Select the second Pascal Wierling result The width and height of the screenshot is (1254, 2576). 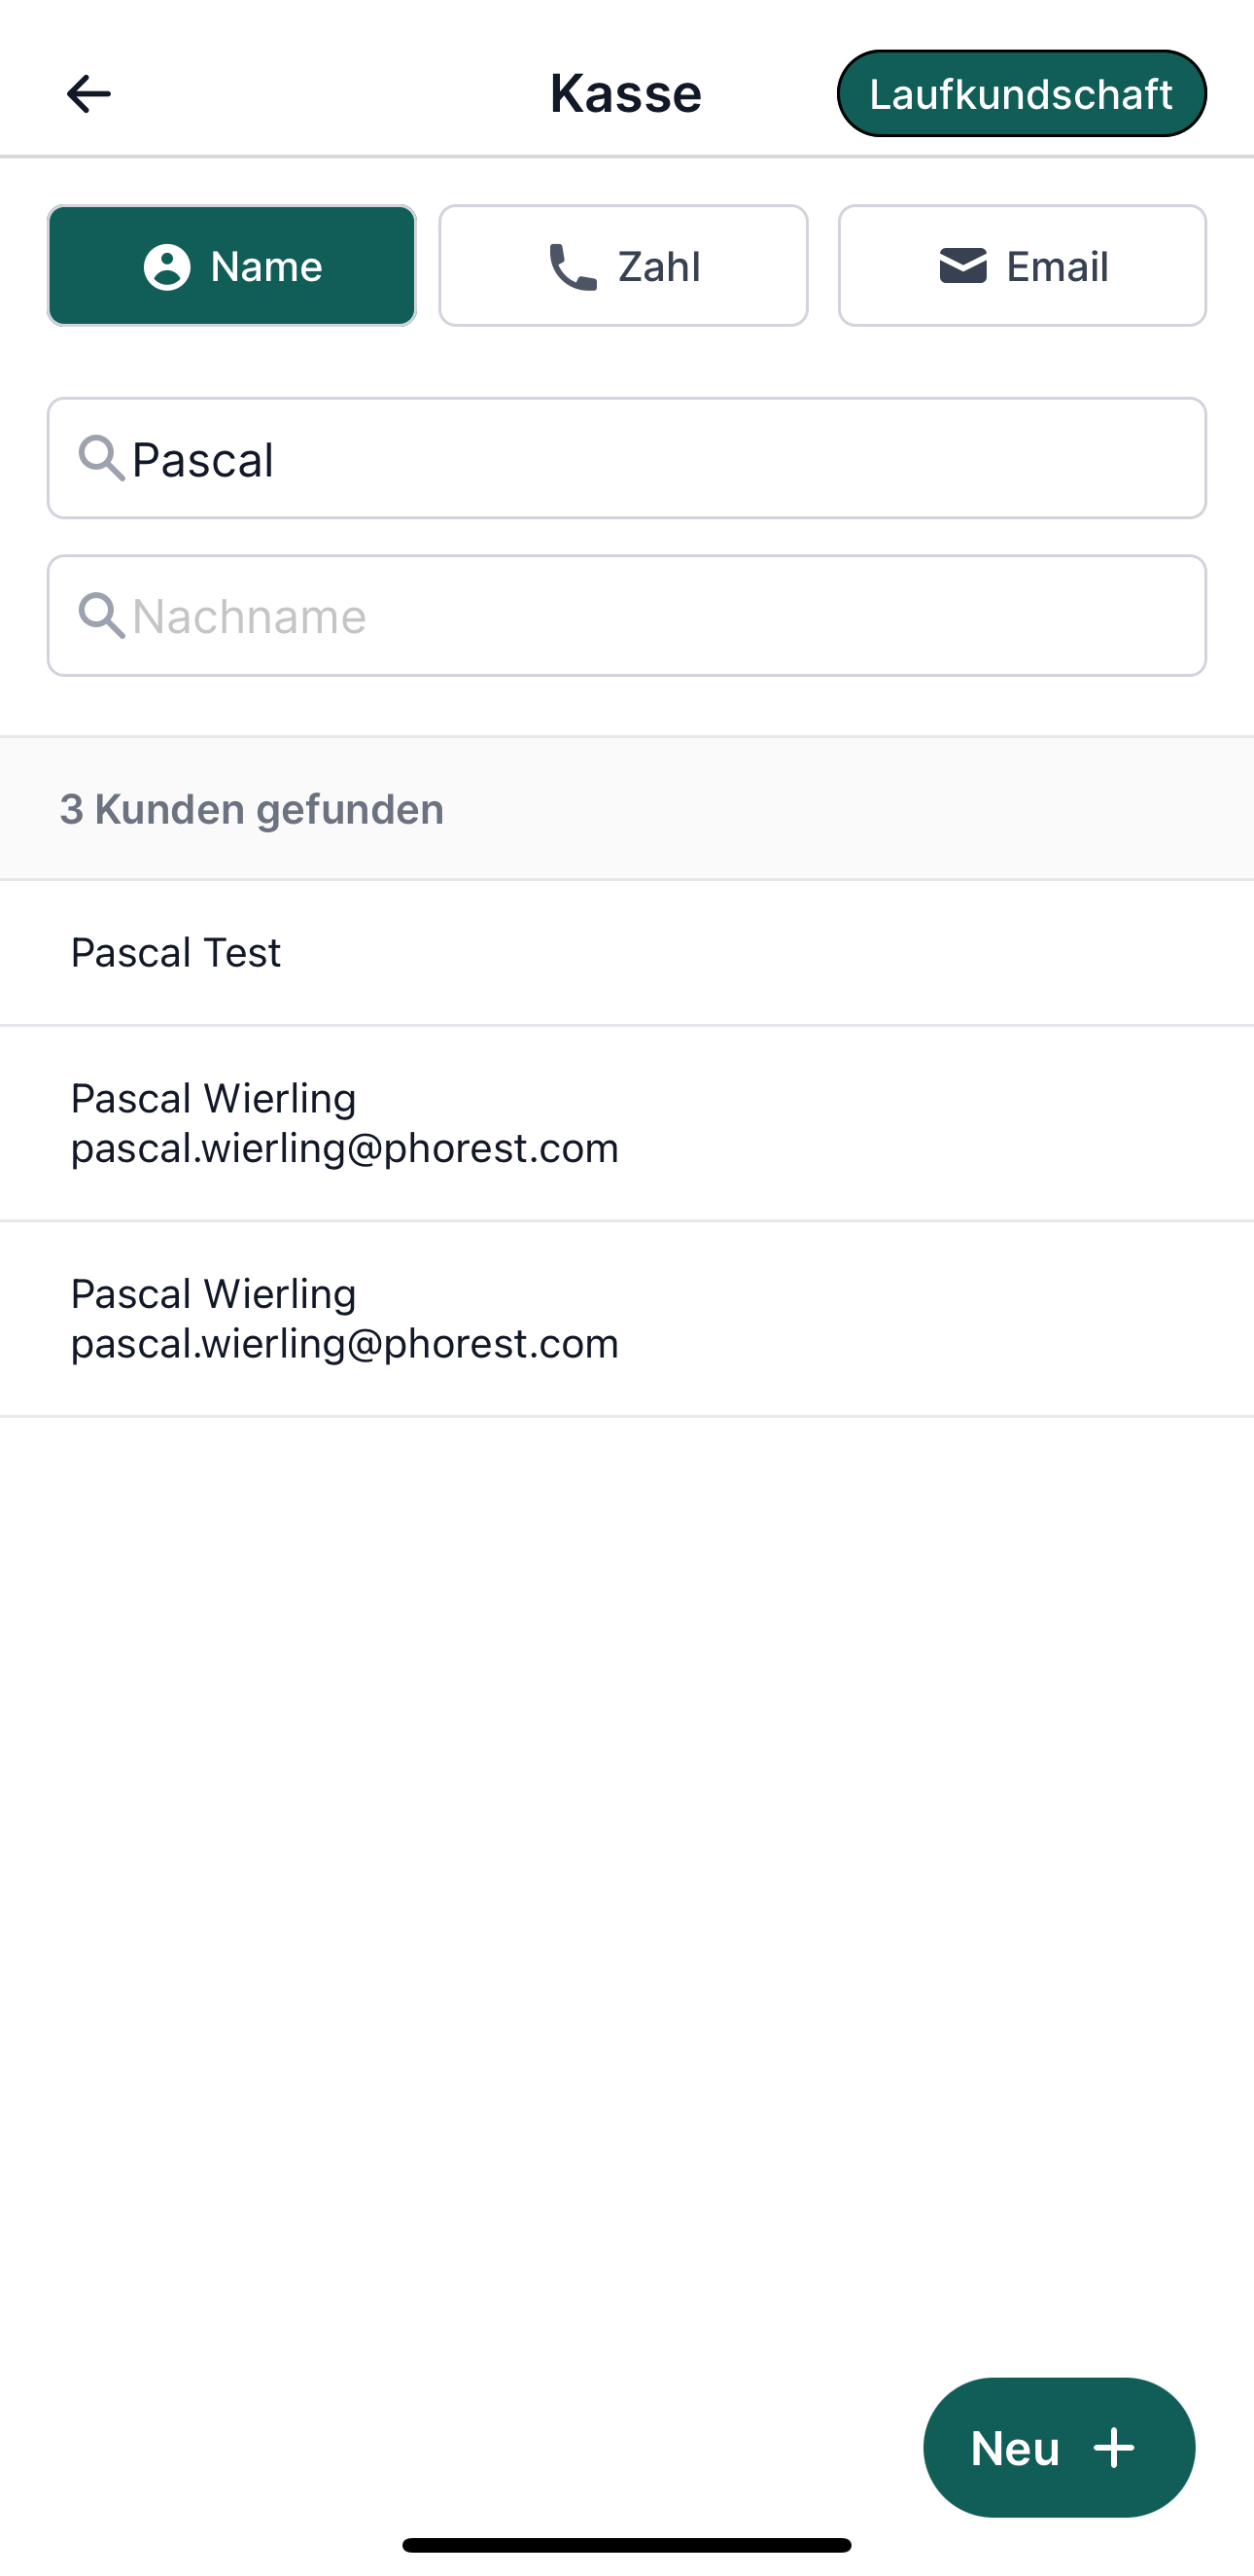(627, 1318)
